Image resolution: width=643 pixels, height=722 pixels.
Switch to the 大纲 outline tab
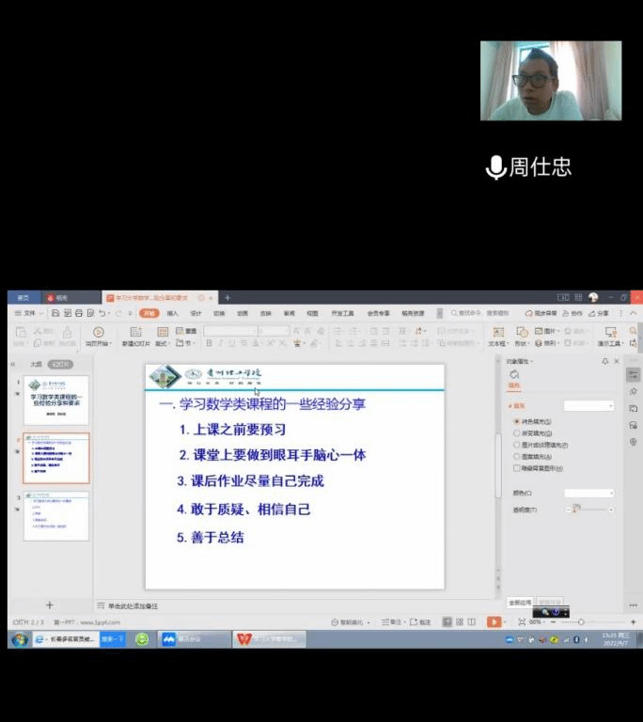pyautogui.click(x=36, y=364)
